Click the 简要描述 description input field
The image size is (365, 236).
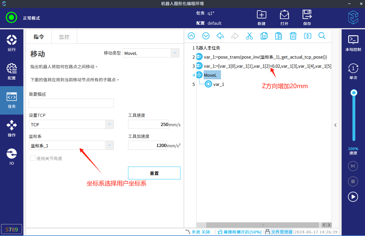pyautogui.click(x=71, y=103)
